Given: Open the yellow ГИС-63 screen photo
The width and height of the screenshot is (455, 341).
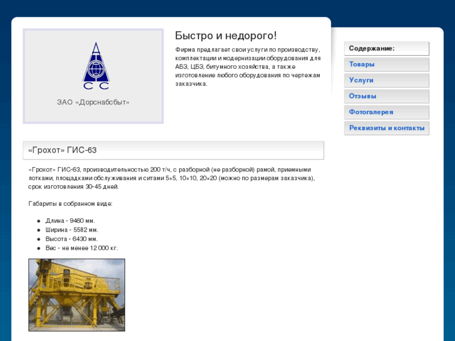Looking at the screenshot, I should (x=76, y=295).
